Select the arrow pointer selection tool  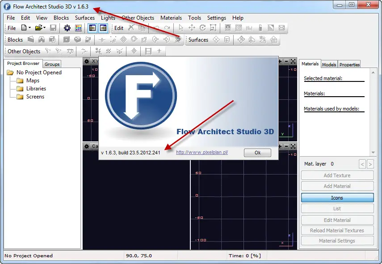pos(181,28)
